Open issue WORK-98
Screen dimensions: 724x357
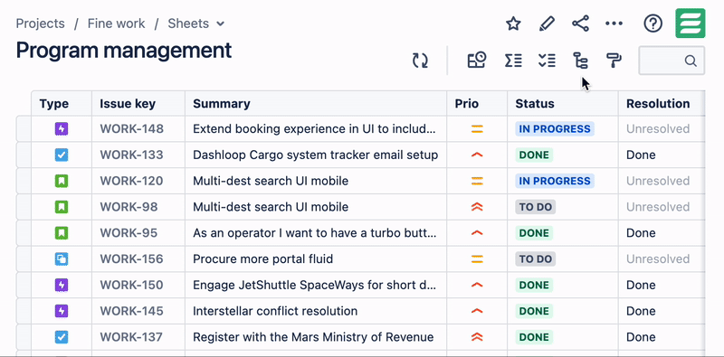129,207
